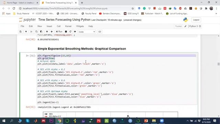Open the Study Material bookmark folder
This screenshot has height=124, width=220.
[x=21, y=14]
